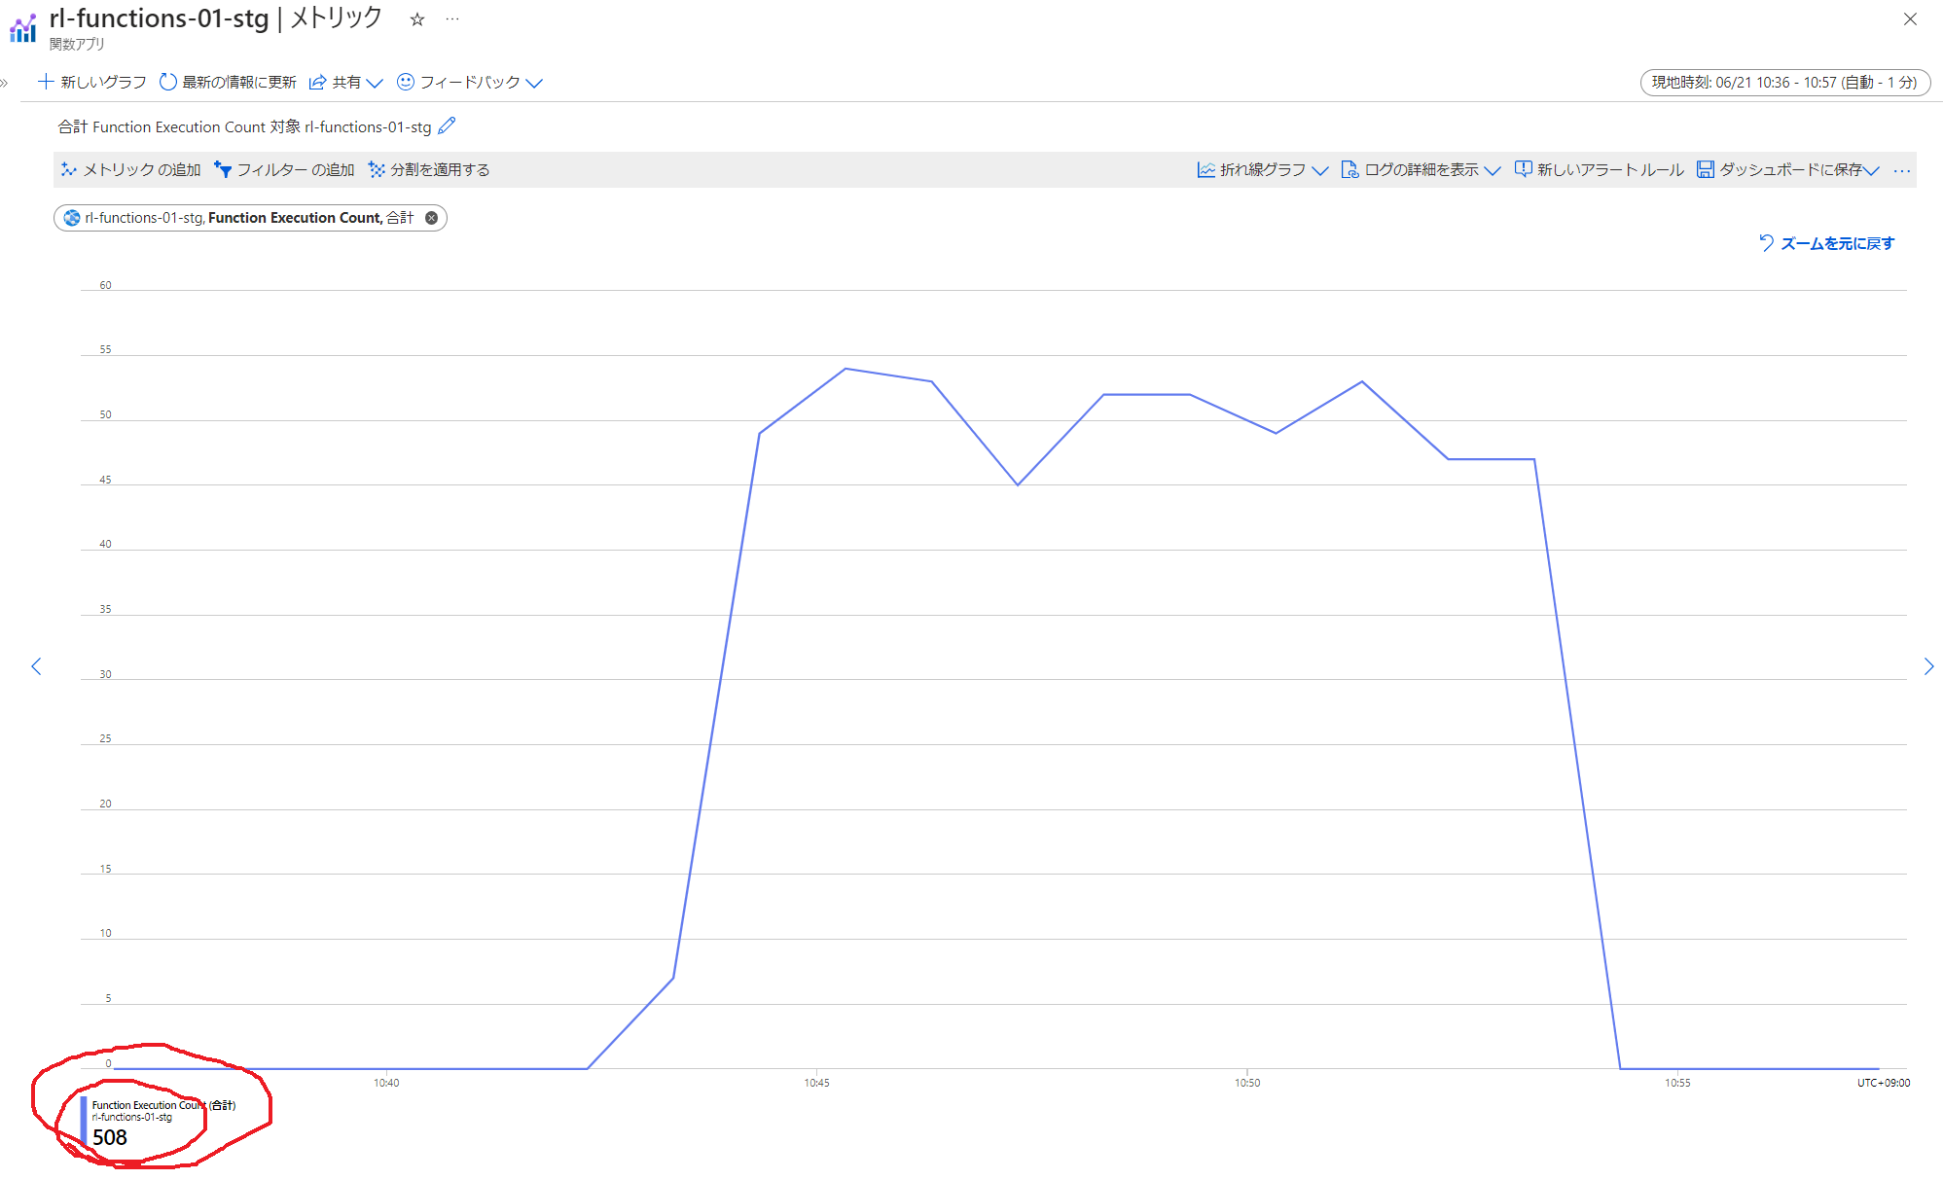The image size is (1943, 1180).
Task: Click フィルターの追加 add filter
Action: coord(284,169)
